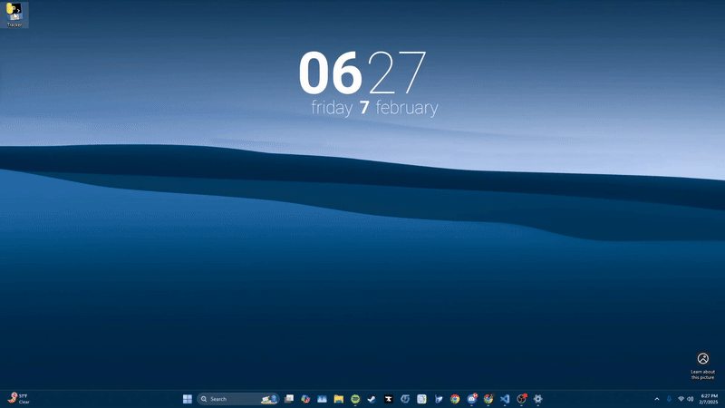Open the Settings gear in the taskbar

point(538,399)
